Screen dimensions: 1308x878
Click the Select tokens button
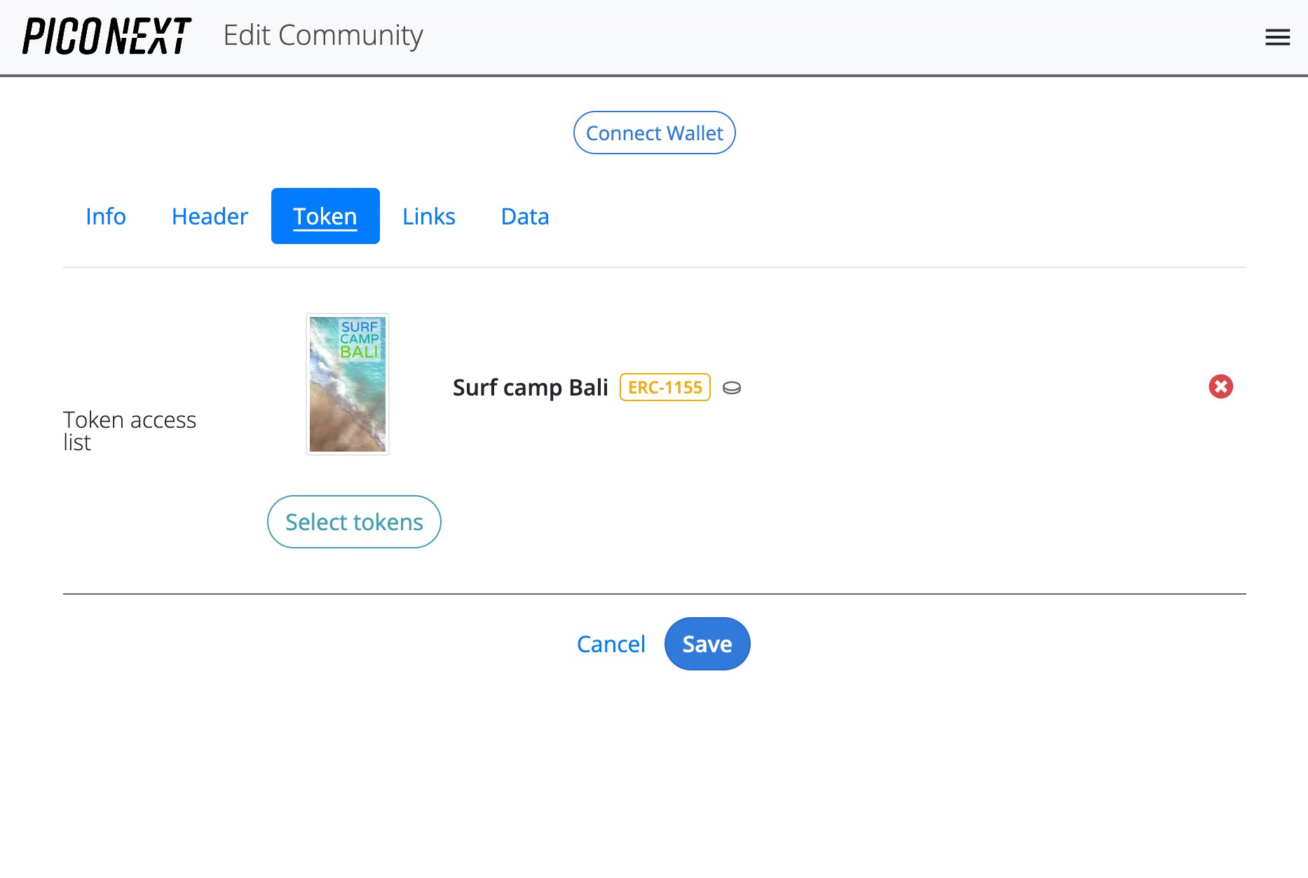[x=354, y=522]
